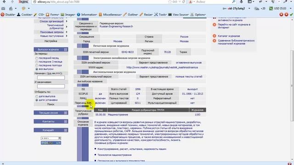Click orange arrow beside Каталог журналов
Viewport: 294px width, 165px height.
215,36
